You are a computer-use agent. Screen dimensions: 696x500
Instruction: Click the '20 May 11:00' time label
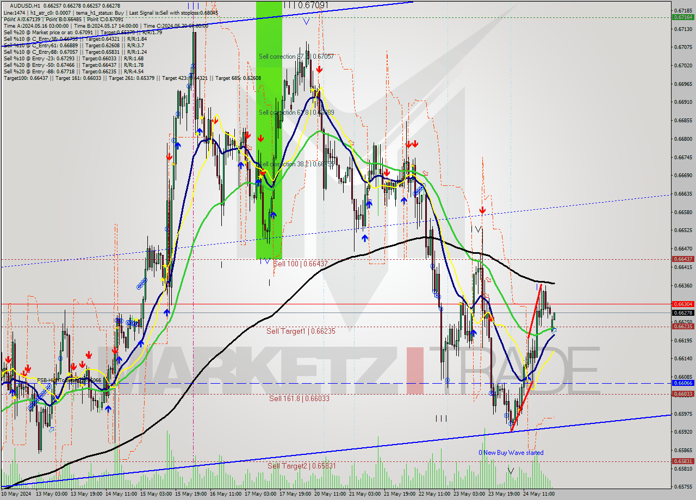point(330,495)
